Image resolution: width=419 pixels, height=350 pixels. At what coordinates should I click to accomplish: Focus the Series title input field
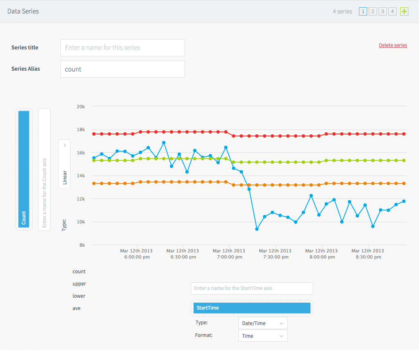(x=123, y=48)
